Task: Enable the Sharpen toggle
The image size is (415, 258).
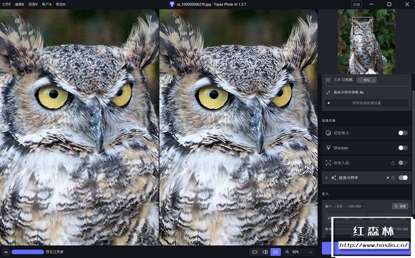Action: [403, 148]
